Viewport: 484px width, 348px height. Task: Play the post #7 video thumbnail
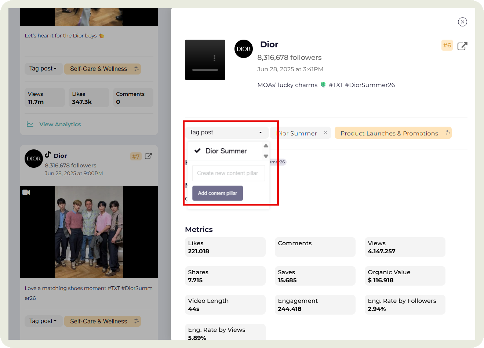89,232
